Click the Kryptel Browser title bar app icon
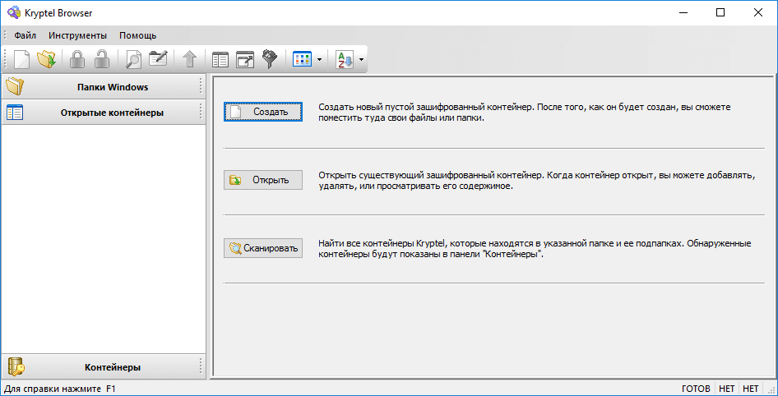 coord(13,13)
